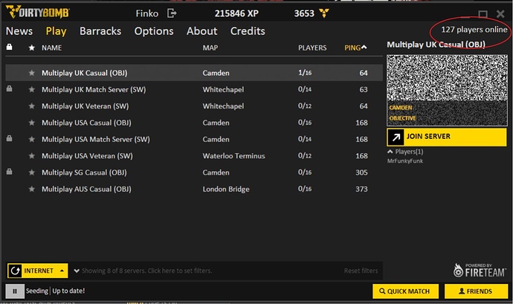
Task: Click the lock column header icon
Action: tap(9, 48)
